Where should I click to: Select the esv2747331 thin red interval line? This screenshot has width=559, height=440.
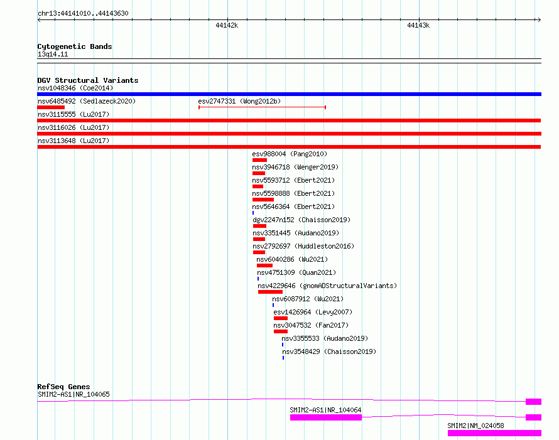coord(262,107)
